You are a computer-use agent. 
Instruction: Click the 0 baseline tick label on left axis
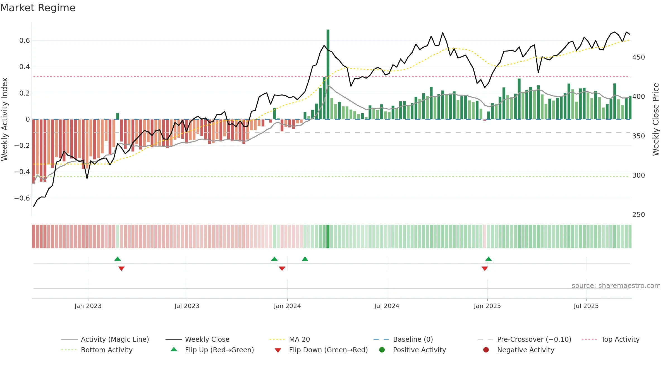pos(28,119)
